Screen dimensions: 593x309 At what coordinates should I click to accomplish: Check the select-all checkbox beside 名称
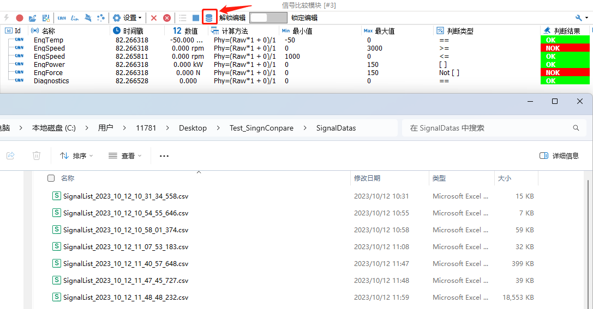[51, 178]
